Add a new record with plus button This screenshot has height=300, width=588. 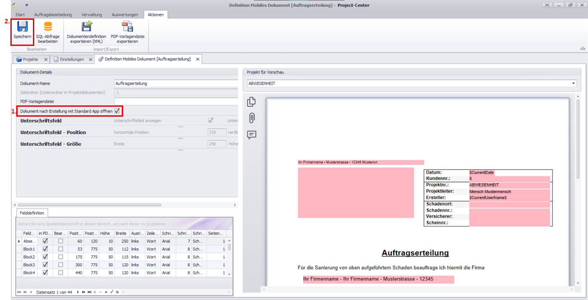[95, 292]
